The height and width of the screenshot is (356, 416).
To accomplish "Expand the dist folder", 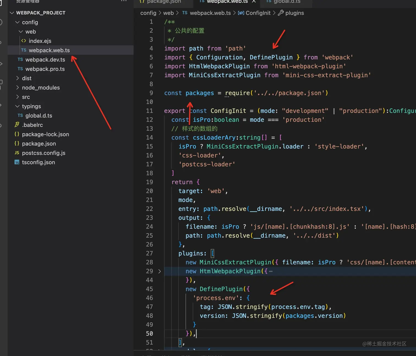I will tap(17, 78).
